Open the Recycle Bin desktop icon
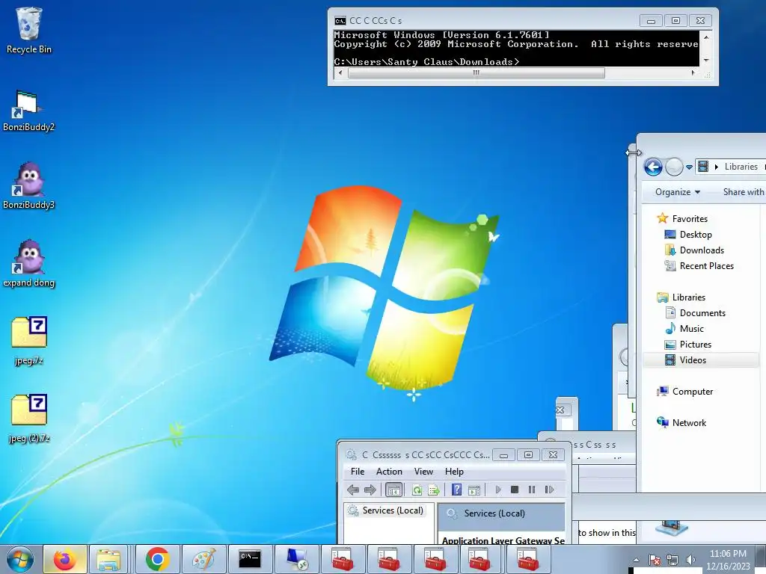This screenshot has height=574, width=766. [28, 30]
